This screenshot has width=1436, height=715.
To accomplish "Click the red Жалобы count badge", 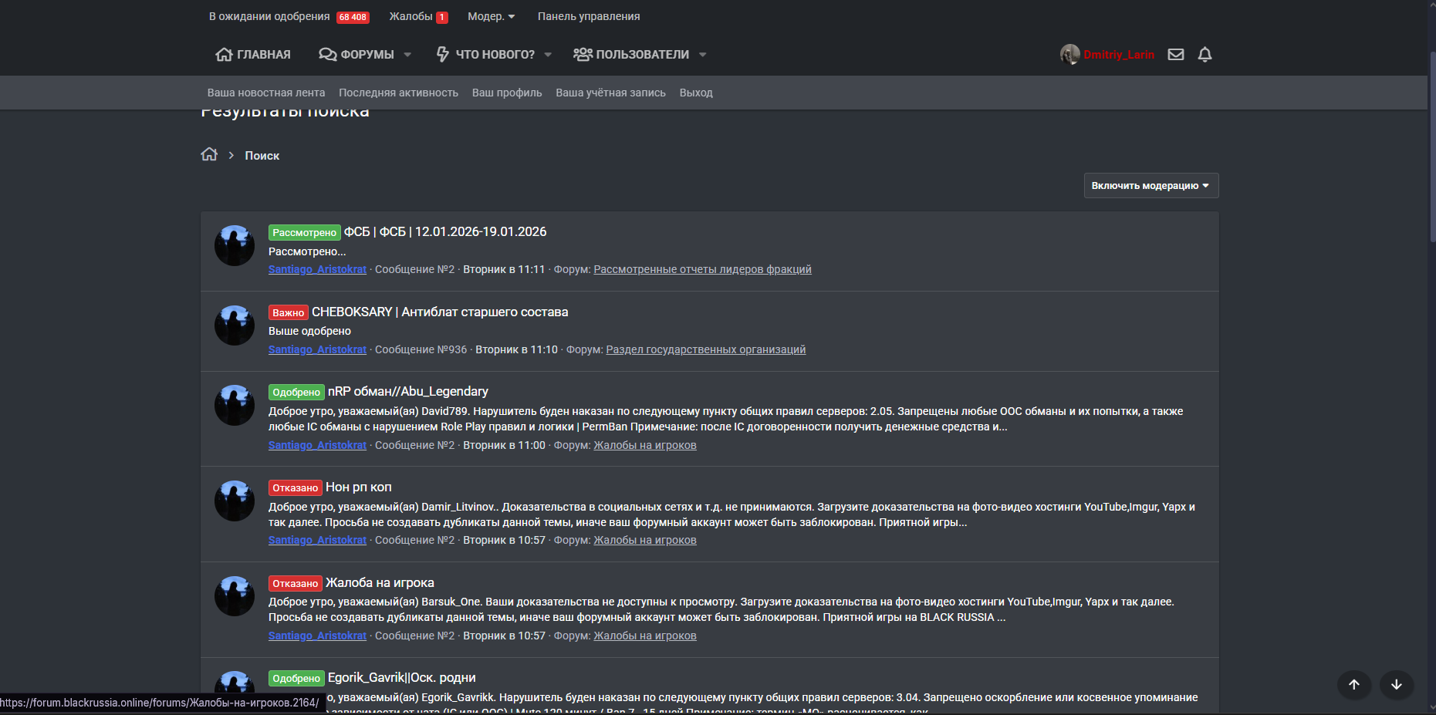I will [442, 17].
